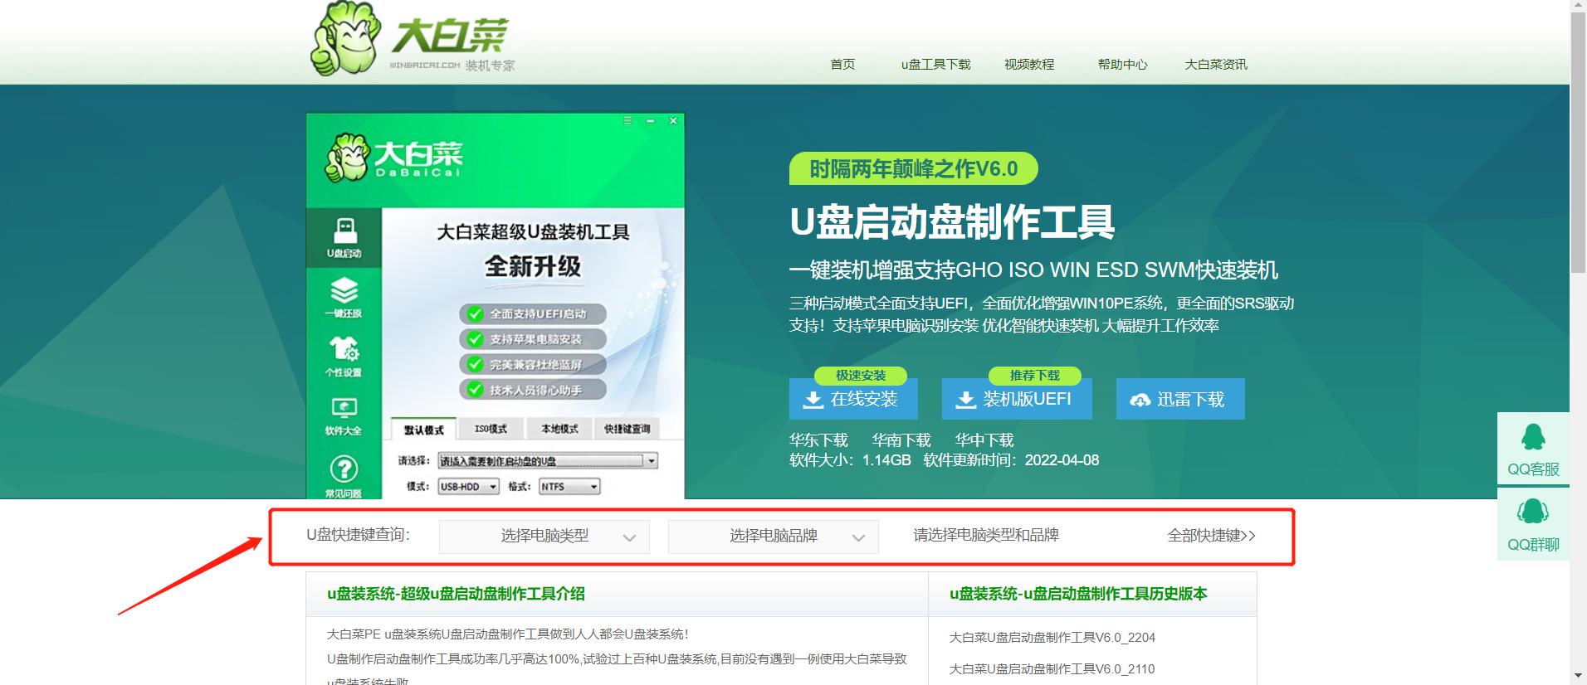Click the QQ群聊 penguin icon
The width and height of the screenshot is (1587, 685).
1533,511
